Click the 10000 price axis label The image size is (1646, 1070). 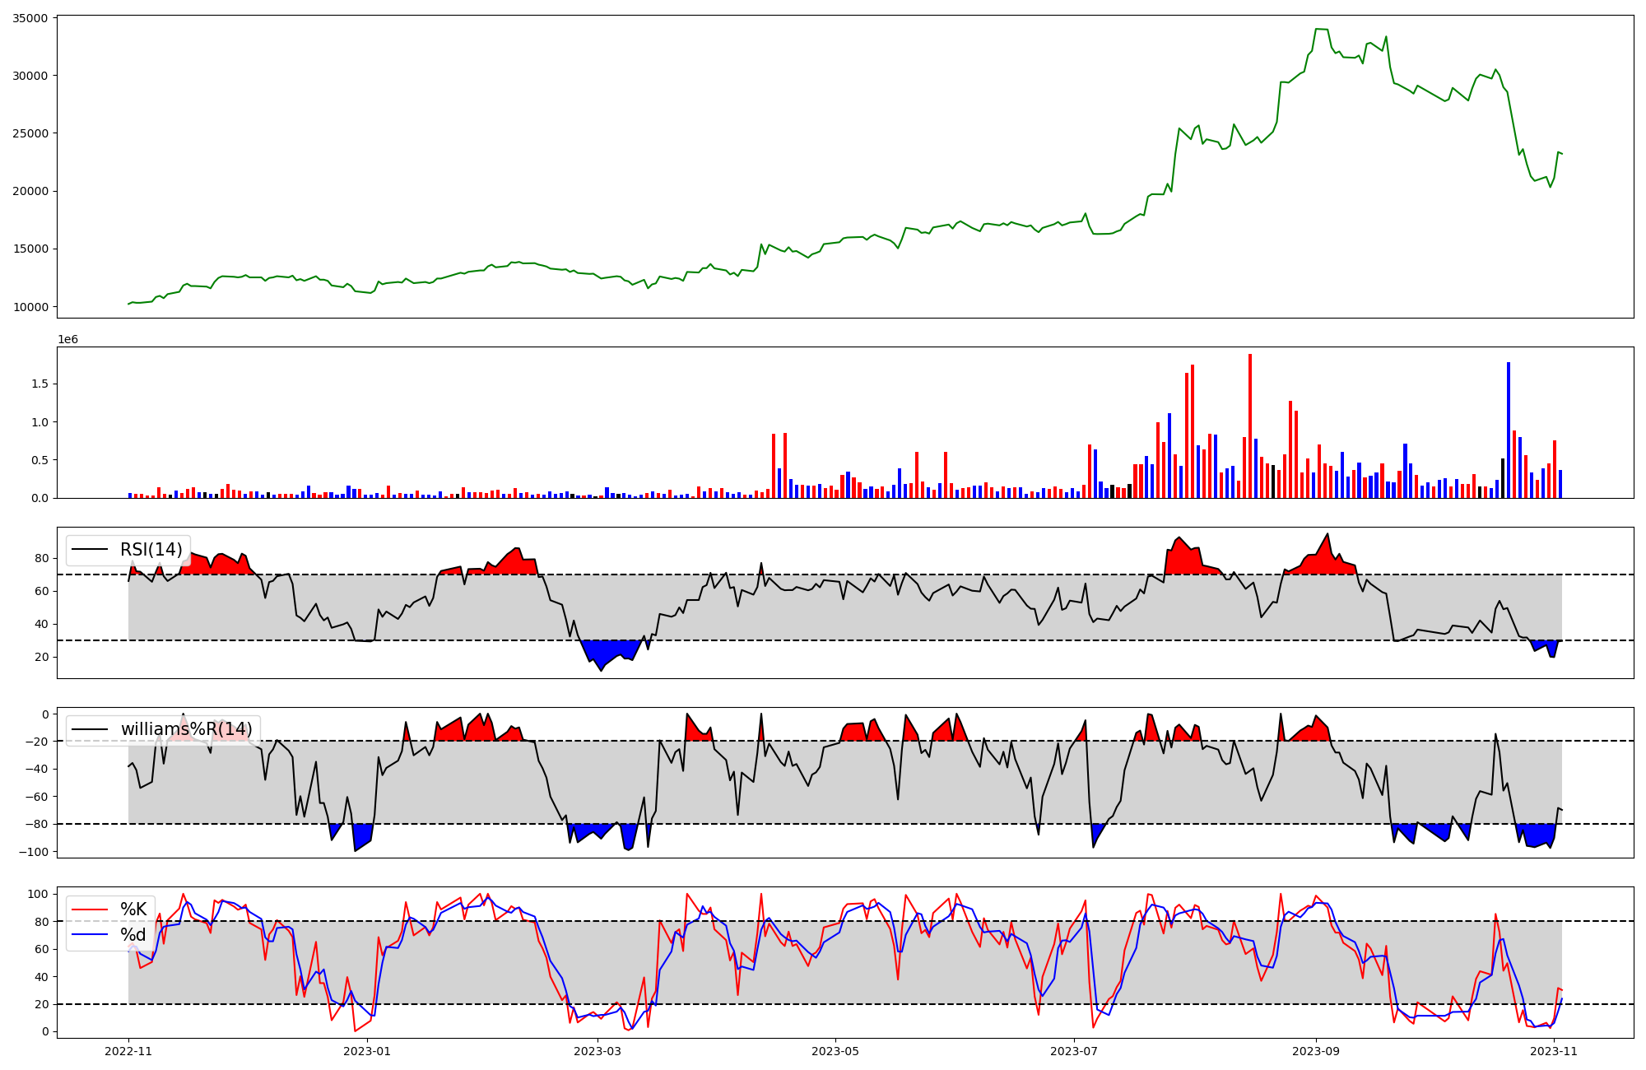(x=30, y=307)
